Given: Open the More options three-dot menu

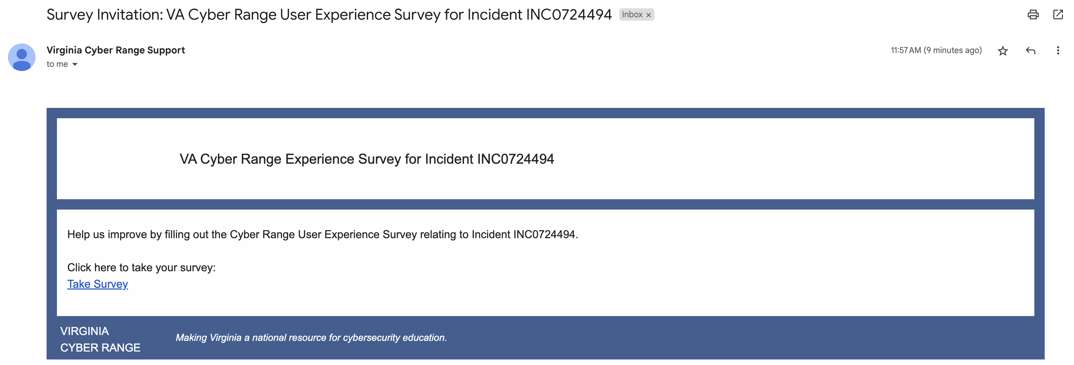Looking at the screenshot, I should coord(1058,50).
